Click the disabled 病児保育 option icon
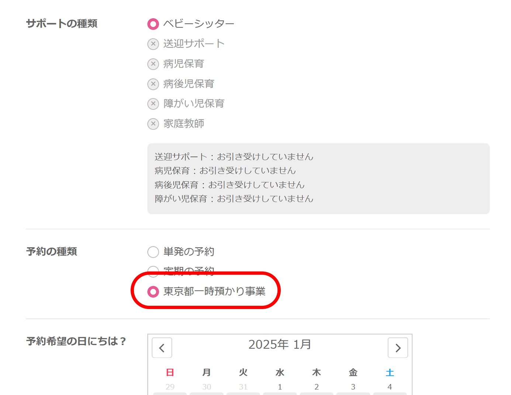The width and height of the screenshot is (511, 395). pos(153,64)
